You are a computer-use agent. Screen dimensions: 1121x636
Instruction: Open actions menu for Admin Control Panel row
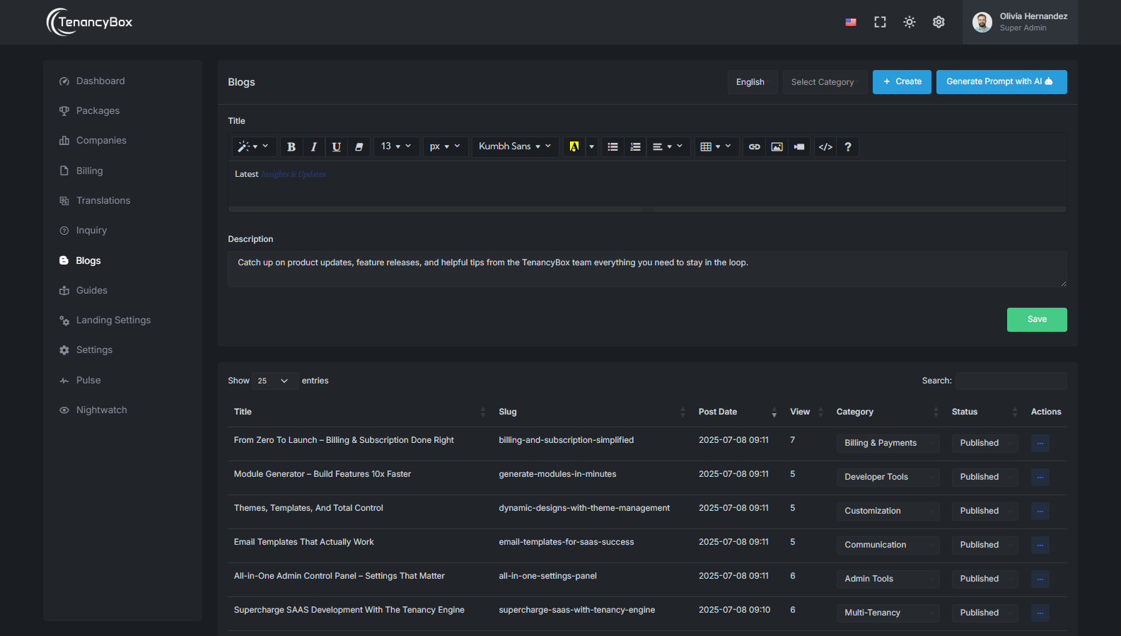pyautogui.click(x=1040, y=579)
